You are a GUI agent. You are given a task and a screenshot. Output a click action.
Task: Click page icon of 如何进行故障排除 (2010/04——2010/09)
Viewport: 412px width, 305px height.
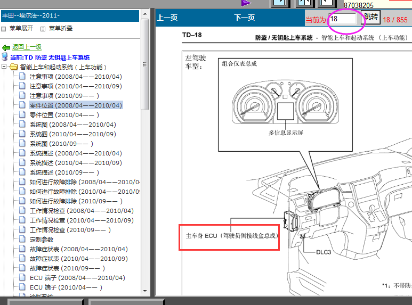(x=22, y=191)
